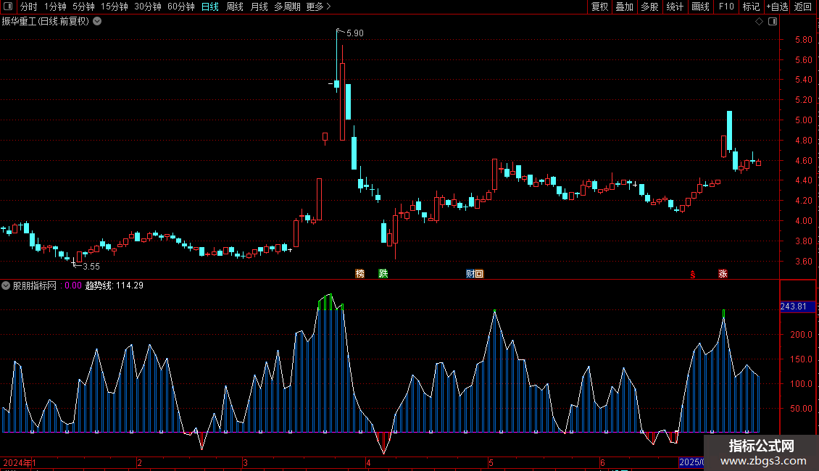Toggle the right info panel icon
Screen dimensions: 819x471
point(773,22)
